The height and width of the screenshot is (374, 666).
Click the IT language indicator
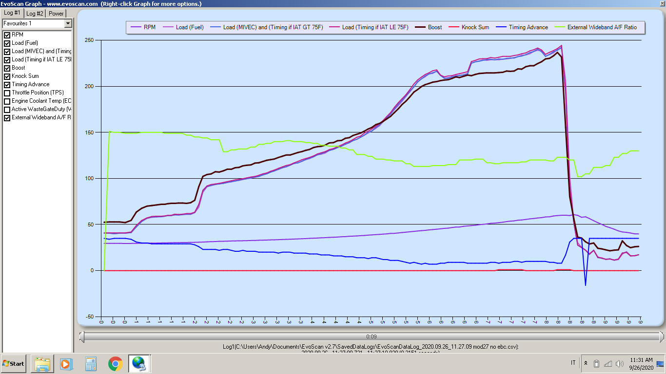point(573,363)
